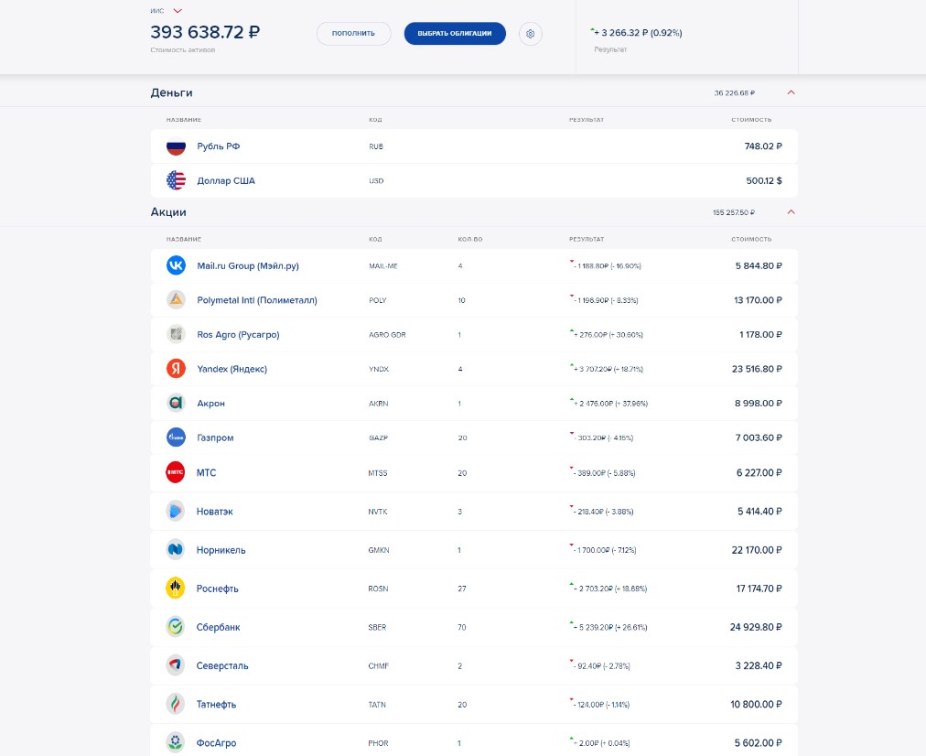Click the Норникель logo icon

click(176, 549)
